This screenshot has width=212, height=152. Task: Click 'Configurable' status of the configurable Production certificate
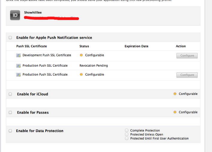tap(94, 75)
